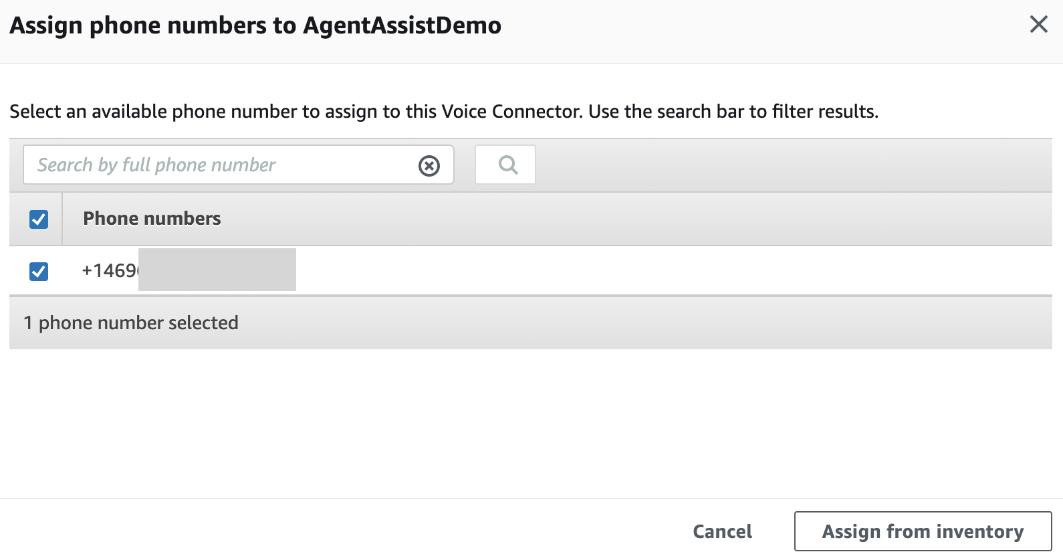Click the dialog title Assign phone numbers to AgentAssistDemo
Image resolution: width=1063 pixels, height=558 pixels.
(255, 25)
